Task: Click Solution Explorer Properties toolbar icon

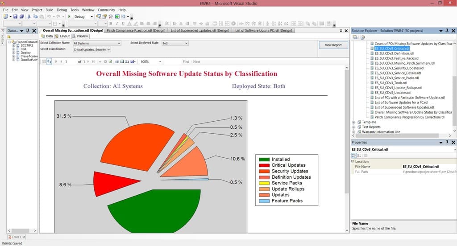Action: point(355,37)
